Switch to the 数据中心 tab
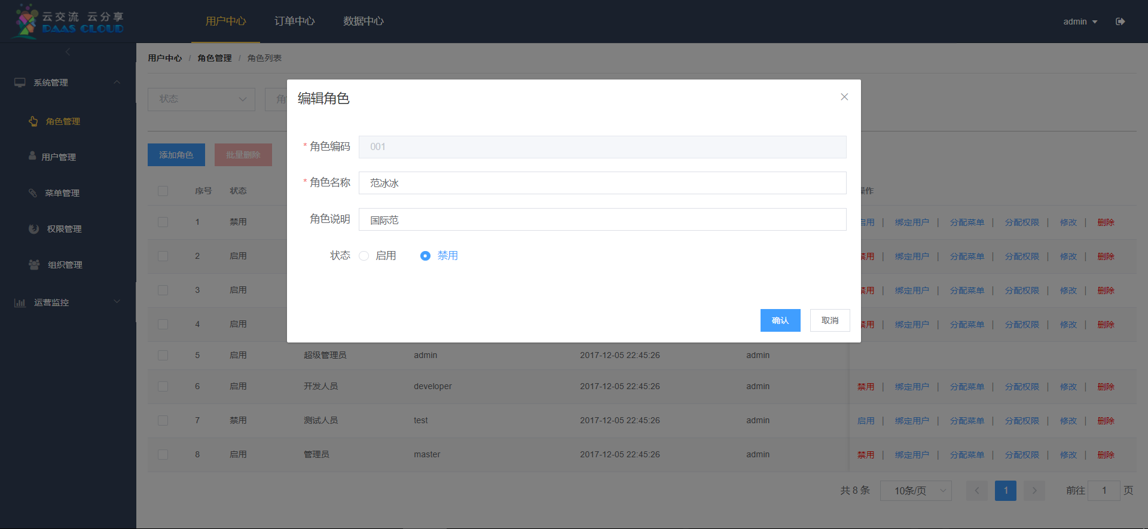 tap(363, 22)
